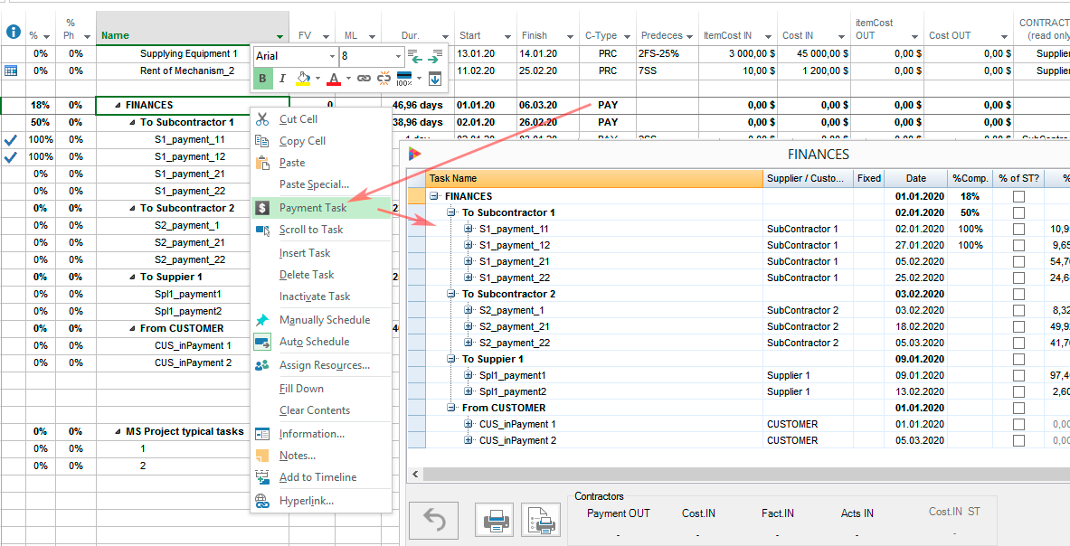
Task: Open the font size 8 dropdown
Action: (398, 57)
